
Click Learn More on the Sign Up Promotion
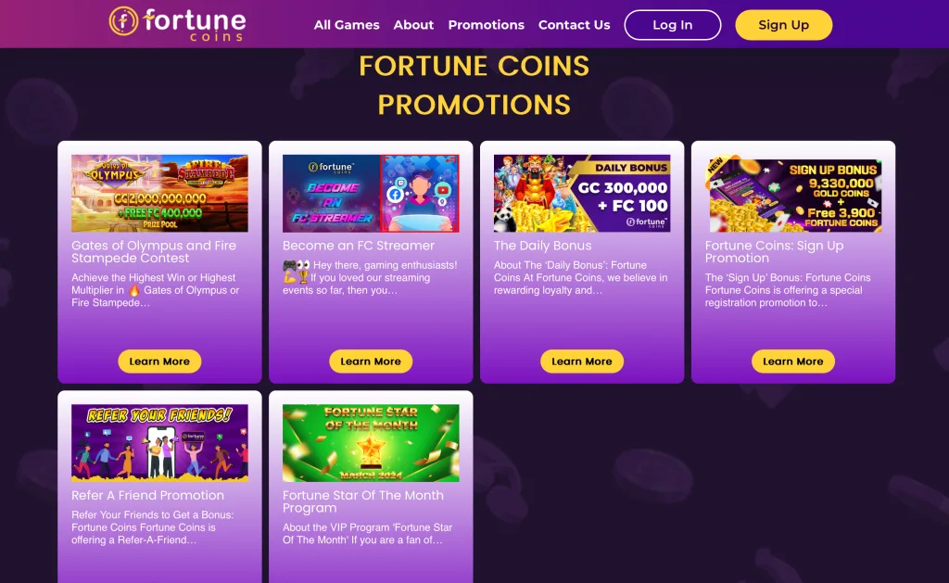[792, 361]
